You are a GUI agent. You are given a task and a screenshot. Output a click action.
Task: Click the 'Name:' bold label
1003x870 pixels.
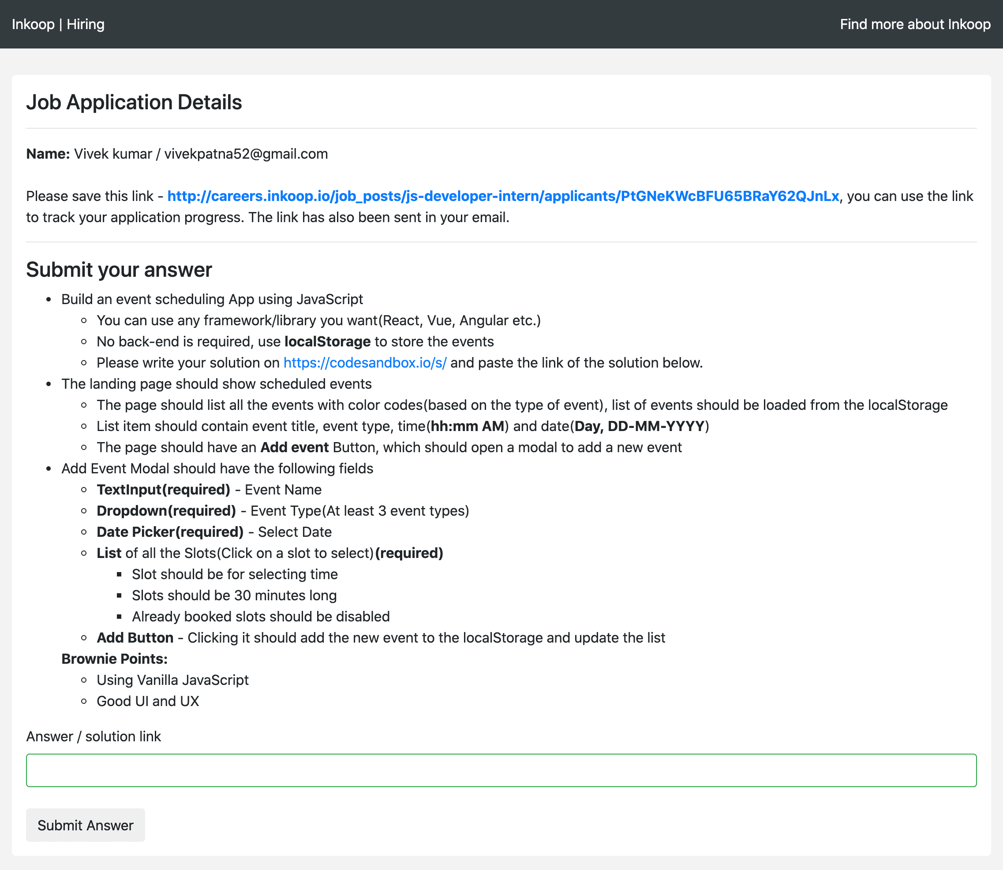coord(48,154)
